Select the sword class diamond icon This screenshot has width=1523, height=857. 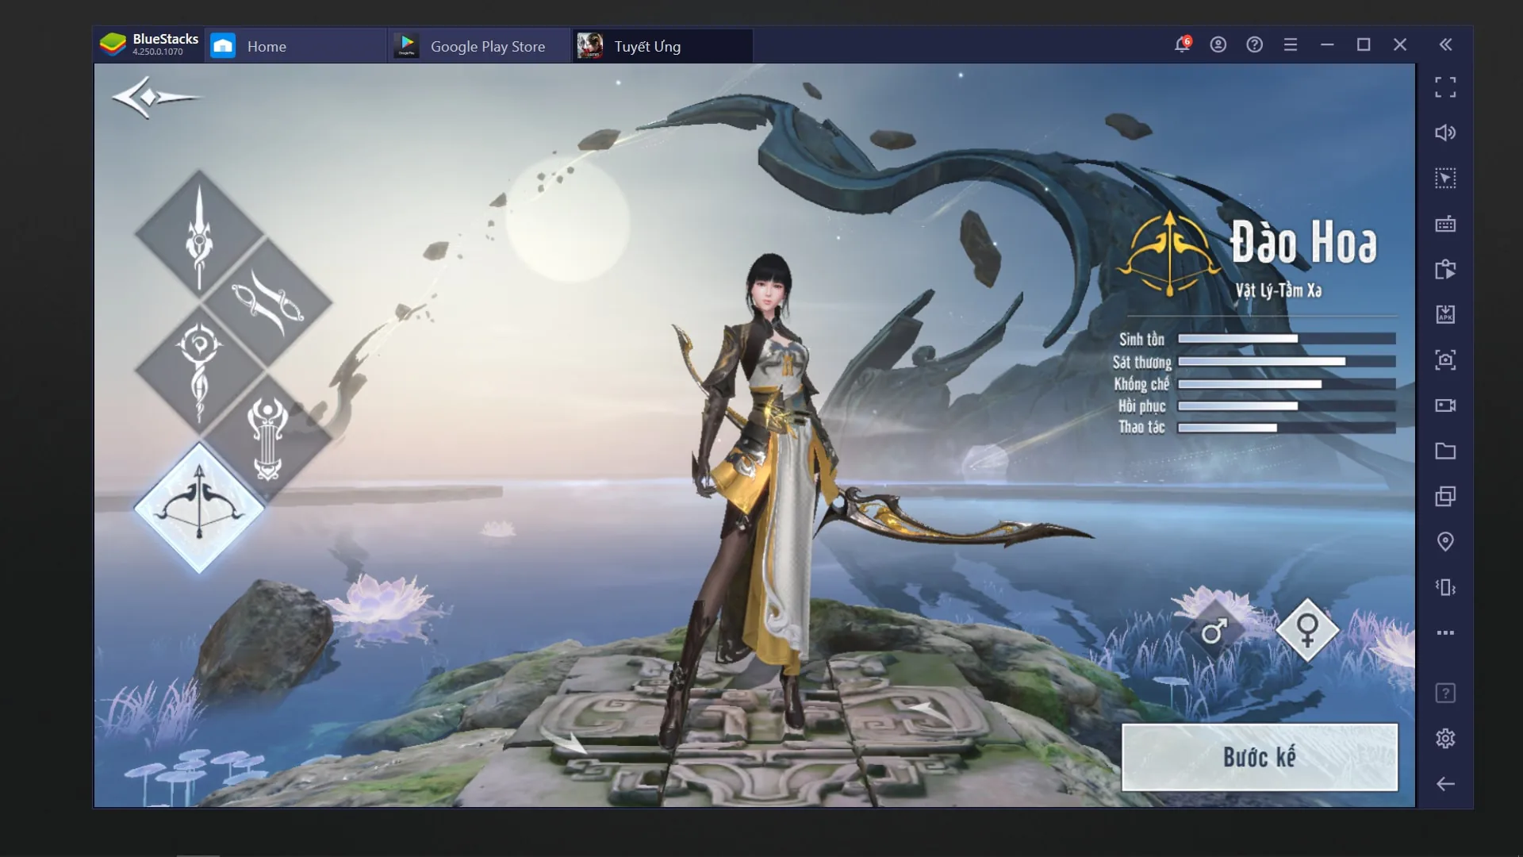click(199, 234)
